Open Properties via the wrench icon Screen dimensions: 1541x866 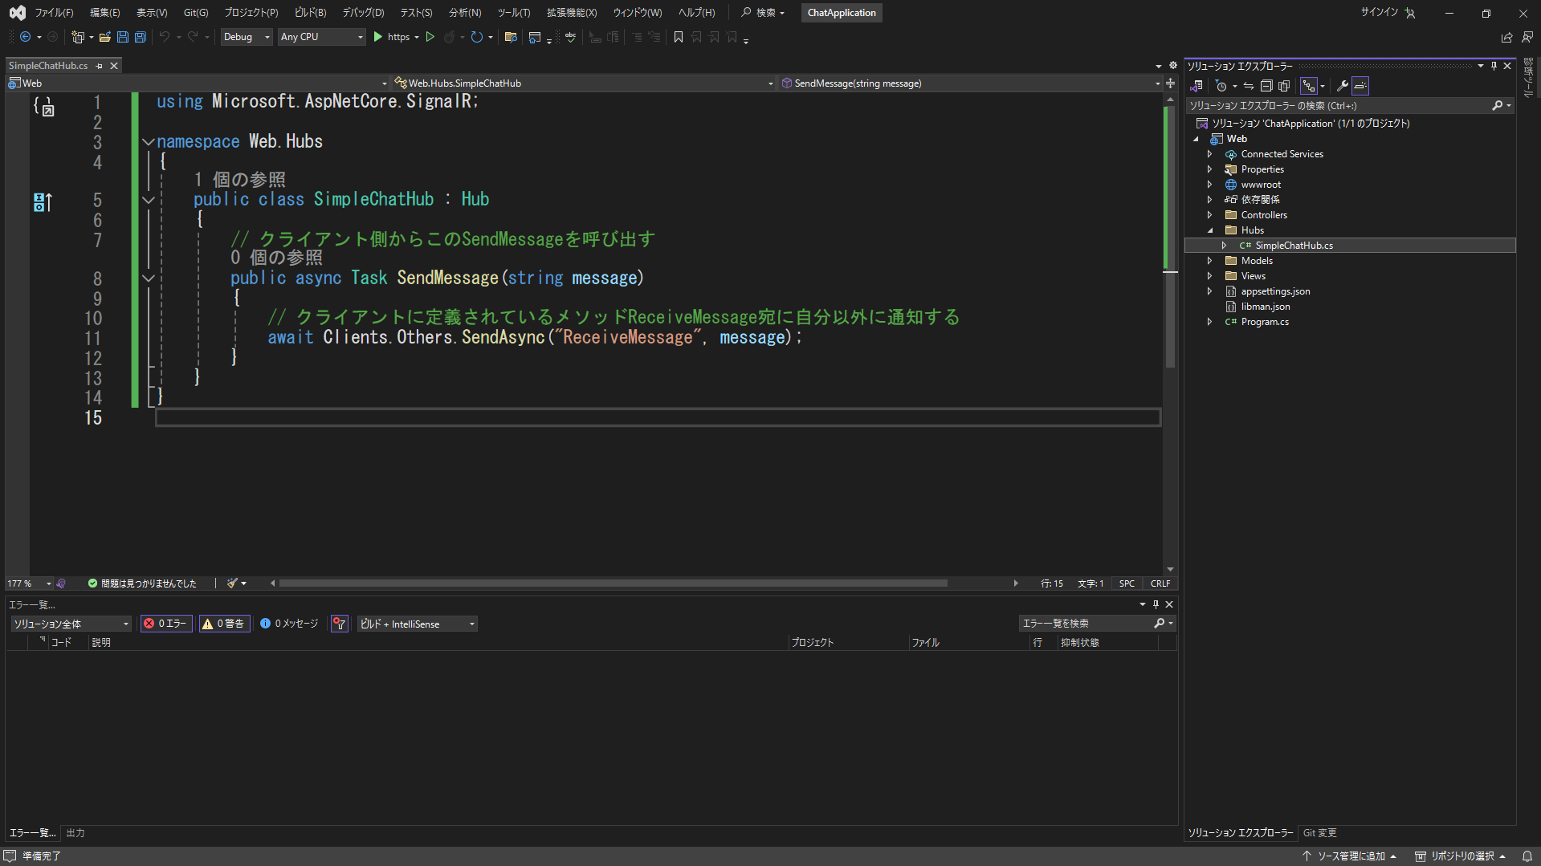(x=1342, y=86)
